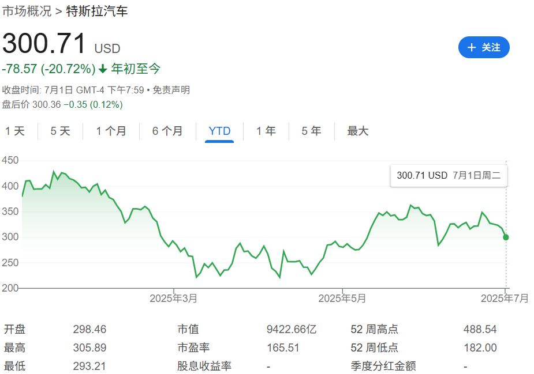Click the 盘后价 300.36 text
534x374 pixels.
click(x=31, y=104)
